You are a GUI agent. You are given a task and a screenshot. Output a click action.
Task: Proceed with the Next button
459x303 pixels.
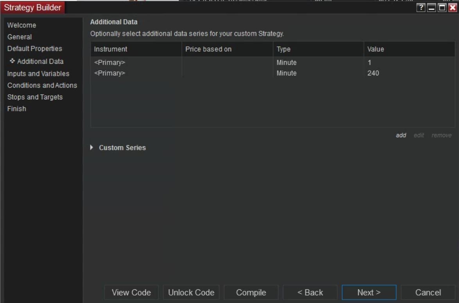369,292
